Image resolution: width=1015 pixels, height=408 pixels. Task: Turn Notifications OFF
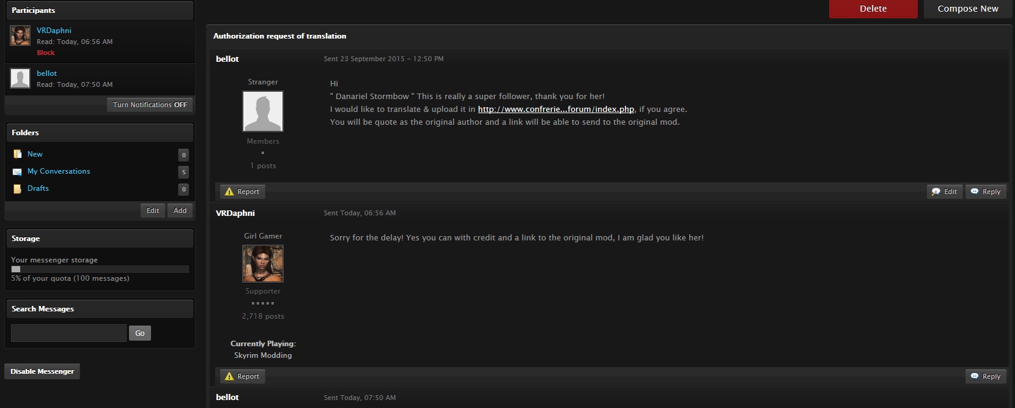click(x=150, y=105)
